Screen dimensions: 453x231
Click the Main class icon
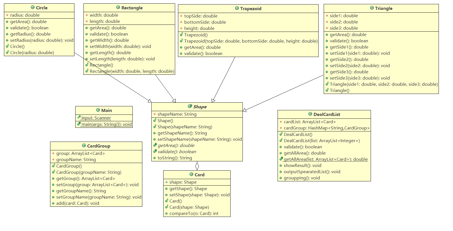[x=98, y=110]
